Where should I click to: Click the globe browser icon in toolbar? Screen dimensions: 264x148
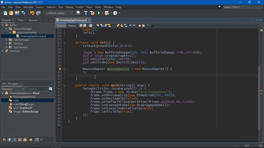click(x=78, y=13)
